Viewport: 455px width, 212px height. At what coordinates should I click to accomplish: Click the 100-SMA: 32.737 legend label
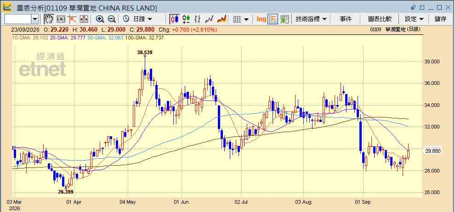point(144,38)
